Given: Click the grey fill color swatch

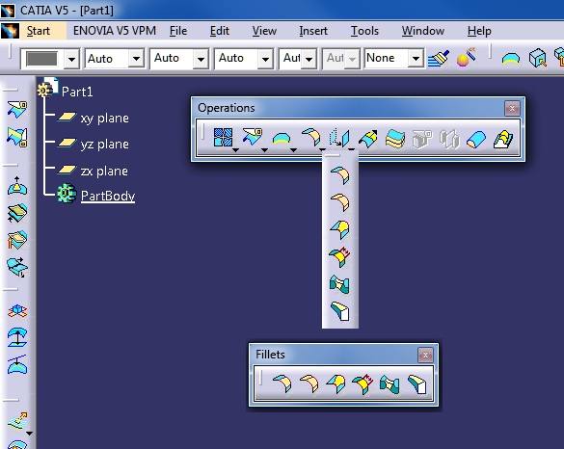Looking at the screenshot, I should tap(42, 59).
